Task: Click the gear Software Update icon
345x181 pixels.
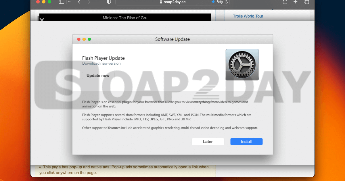Action: (x=242, y=65)
